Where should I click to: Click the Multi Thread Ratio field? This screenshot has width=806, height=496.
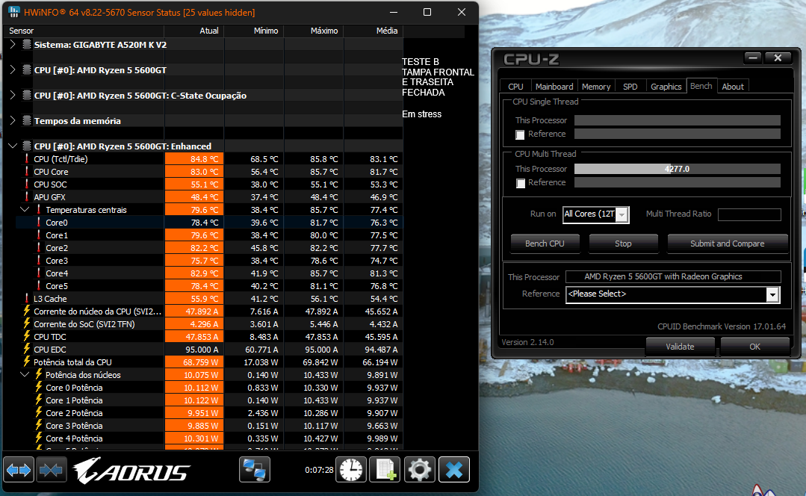click(x=749, y=214)
